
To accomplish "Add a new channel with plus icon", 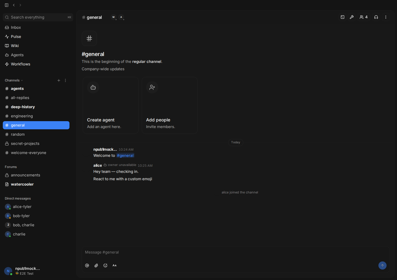I will 59,80.
